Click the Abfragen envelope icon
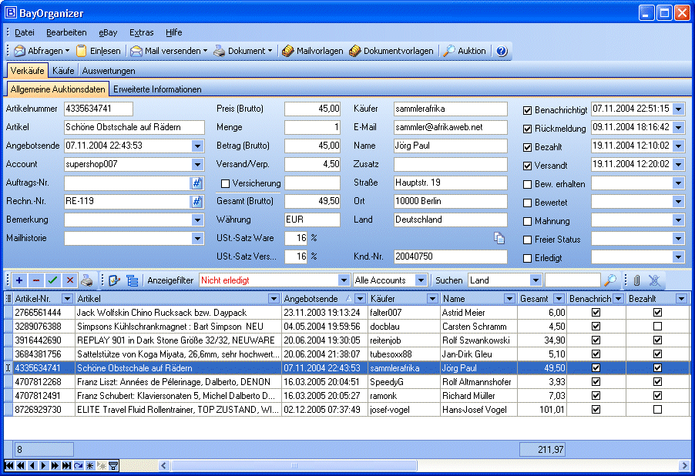The image size is (695, 476). point(19,51)
